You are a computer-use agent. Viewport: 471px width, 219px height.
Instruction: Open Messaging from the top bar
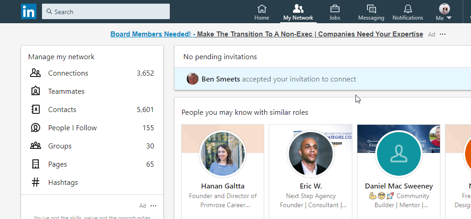tap(371, 12)
